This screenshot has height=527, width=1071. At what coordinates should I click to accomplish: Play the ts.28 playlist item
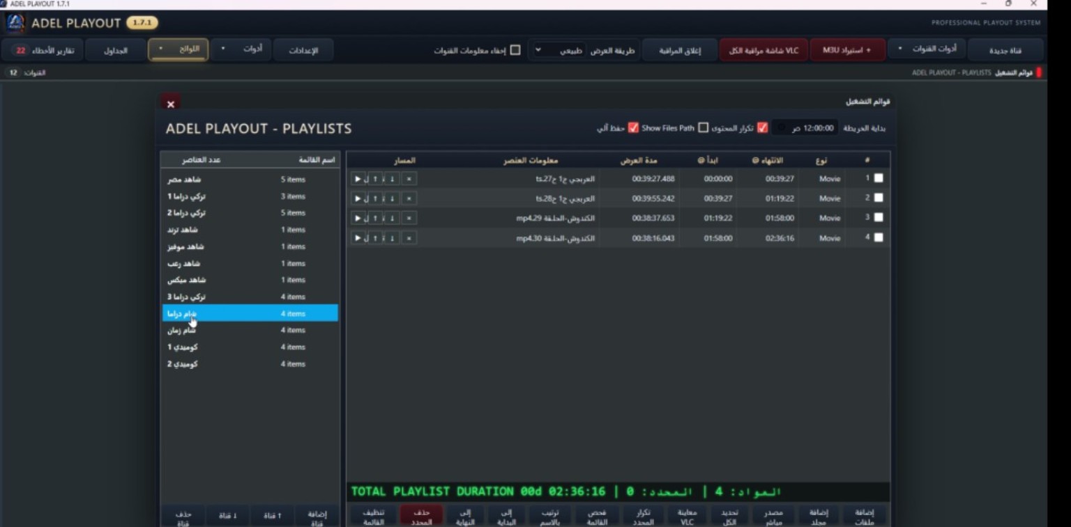(x=358, y=198)
